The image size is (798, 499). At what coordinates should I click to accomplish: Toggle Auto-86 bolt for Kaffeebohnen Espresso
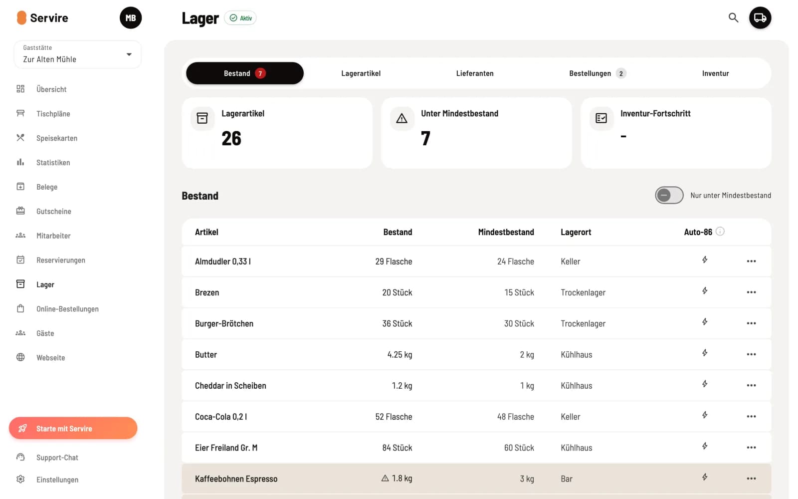tap(705, 477)
